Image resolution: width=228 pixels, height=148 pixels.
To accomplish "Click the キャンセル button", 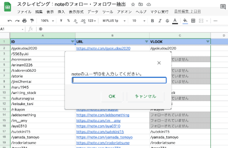I will click(x=146, y=97).
